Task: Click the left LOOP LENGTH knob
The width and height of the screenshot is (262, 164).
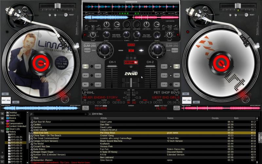Action: (x=106, y=25)
